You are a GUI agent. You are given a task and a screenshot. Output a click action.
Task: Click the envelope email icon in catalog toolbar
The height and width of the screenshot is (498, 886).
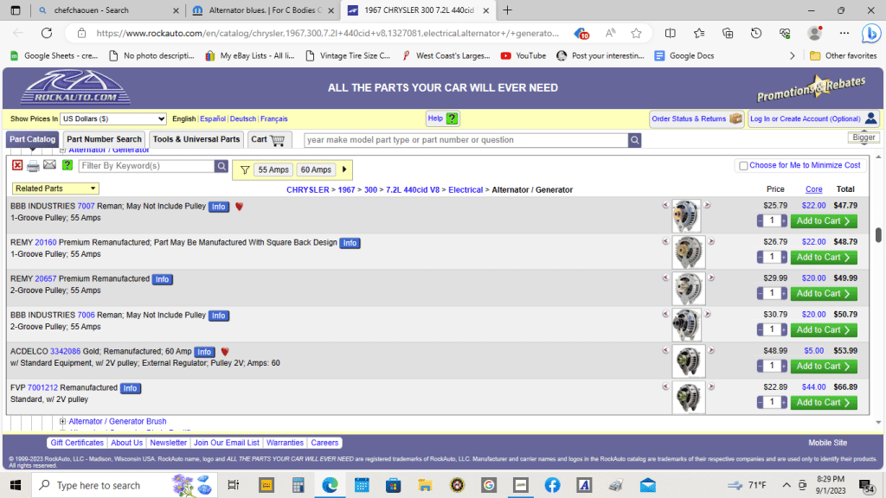coord(49,166)
